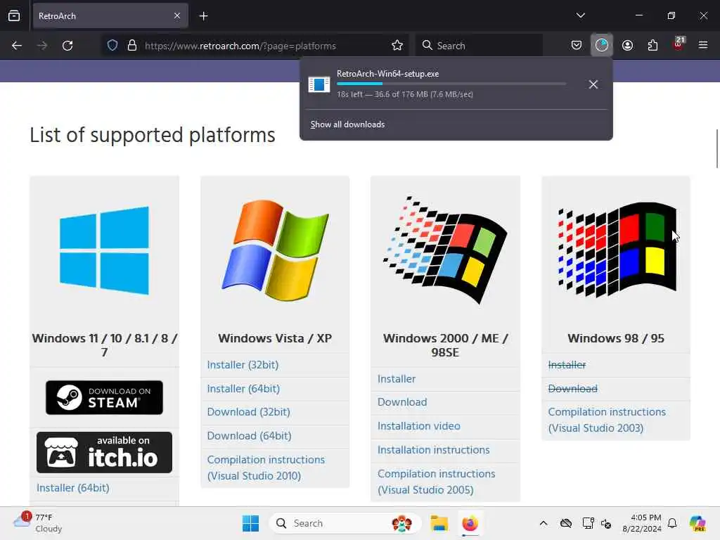Click the RetroArch-Win64-setup.exe file icon
This screenshot has height=540, width=720.
[319, 84]
